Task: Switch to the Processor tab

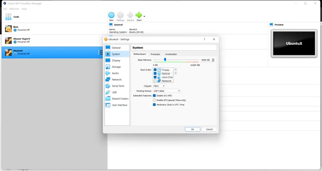Action: click(155, 54)
